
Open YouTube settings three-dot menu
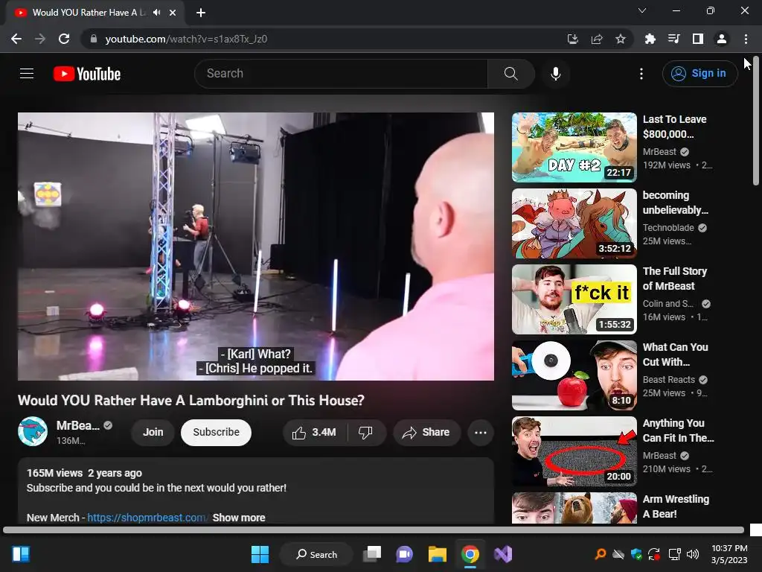[x=641, y=74]
